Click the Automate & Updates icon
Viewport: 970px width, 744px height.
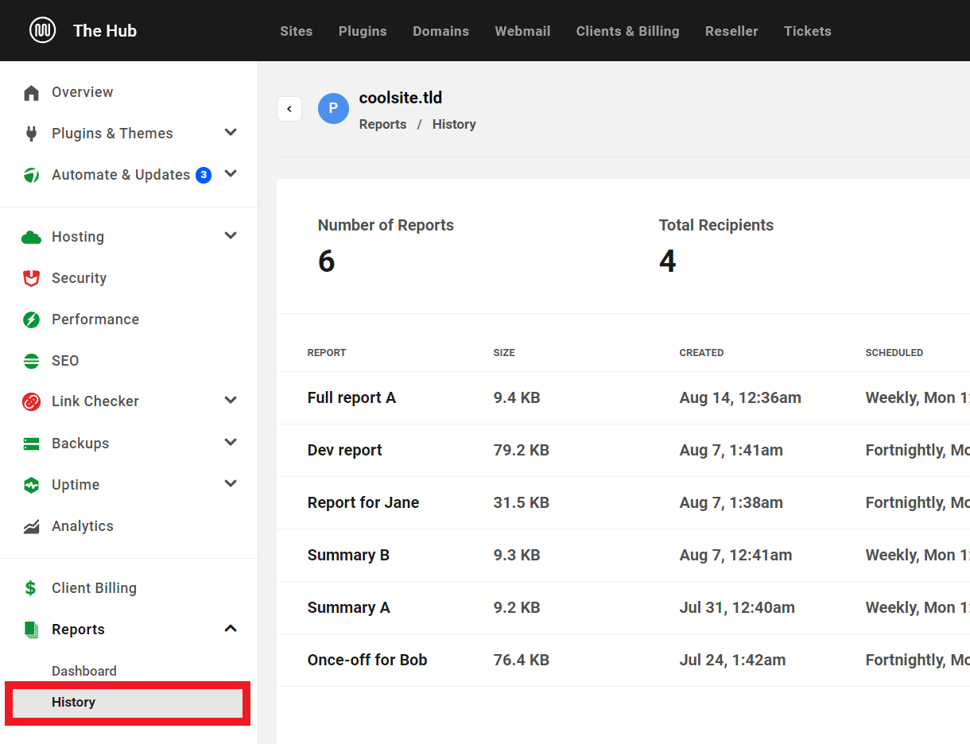(31, 175)
